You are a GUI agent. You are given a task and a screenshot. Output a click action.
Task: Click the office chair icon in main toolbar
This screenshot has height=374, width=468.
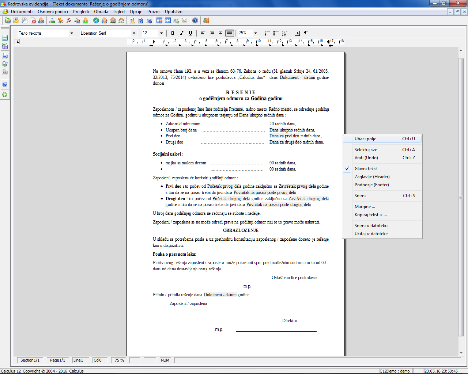pos(60,20)
